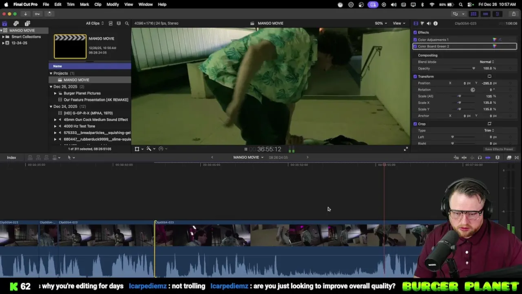Screen dimensions: 522x294
Task: Enter full screen viewer playback
Action: pyautogui.click(x=405, y=149)
